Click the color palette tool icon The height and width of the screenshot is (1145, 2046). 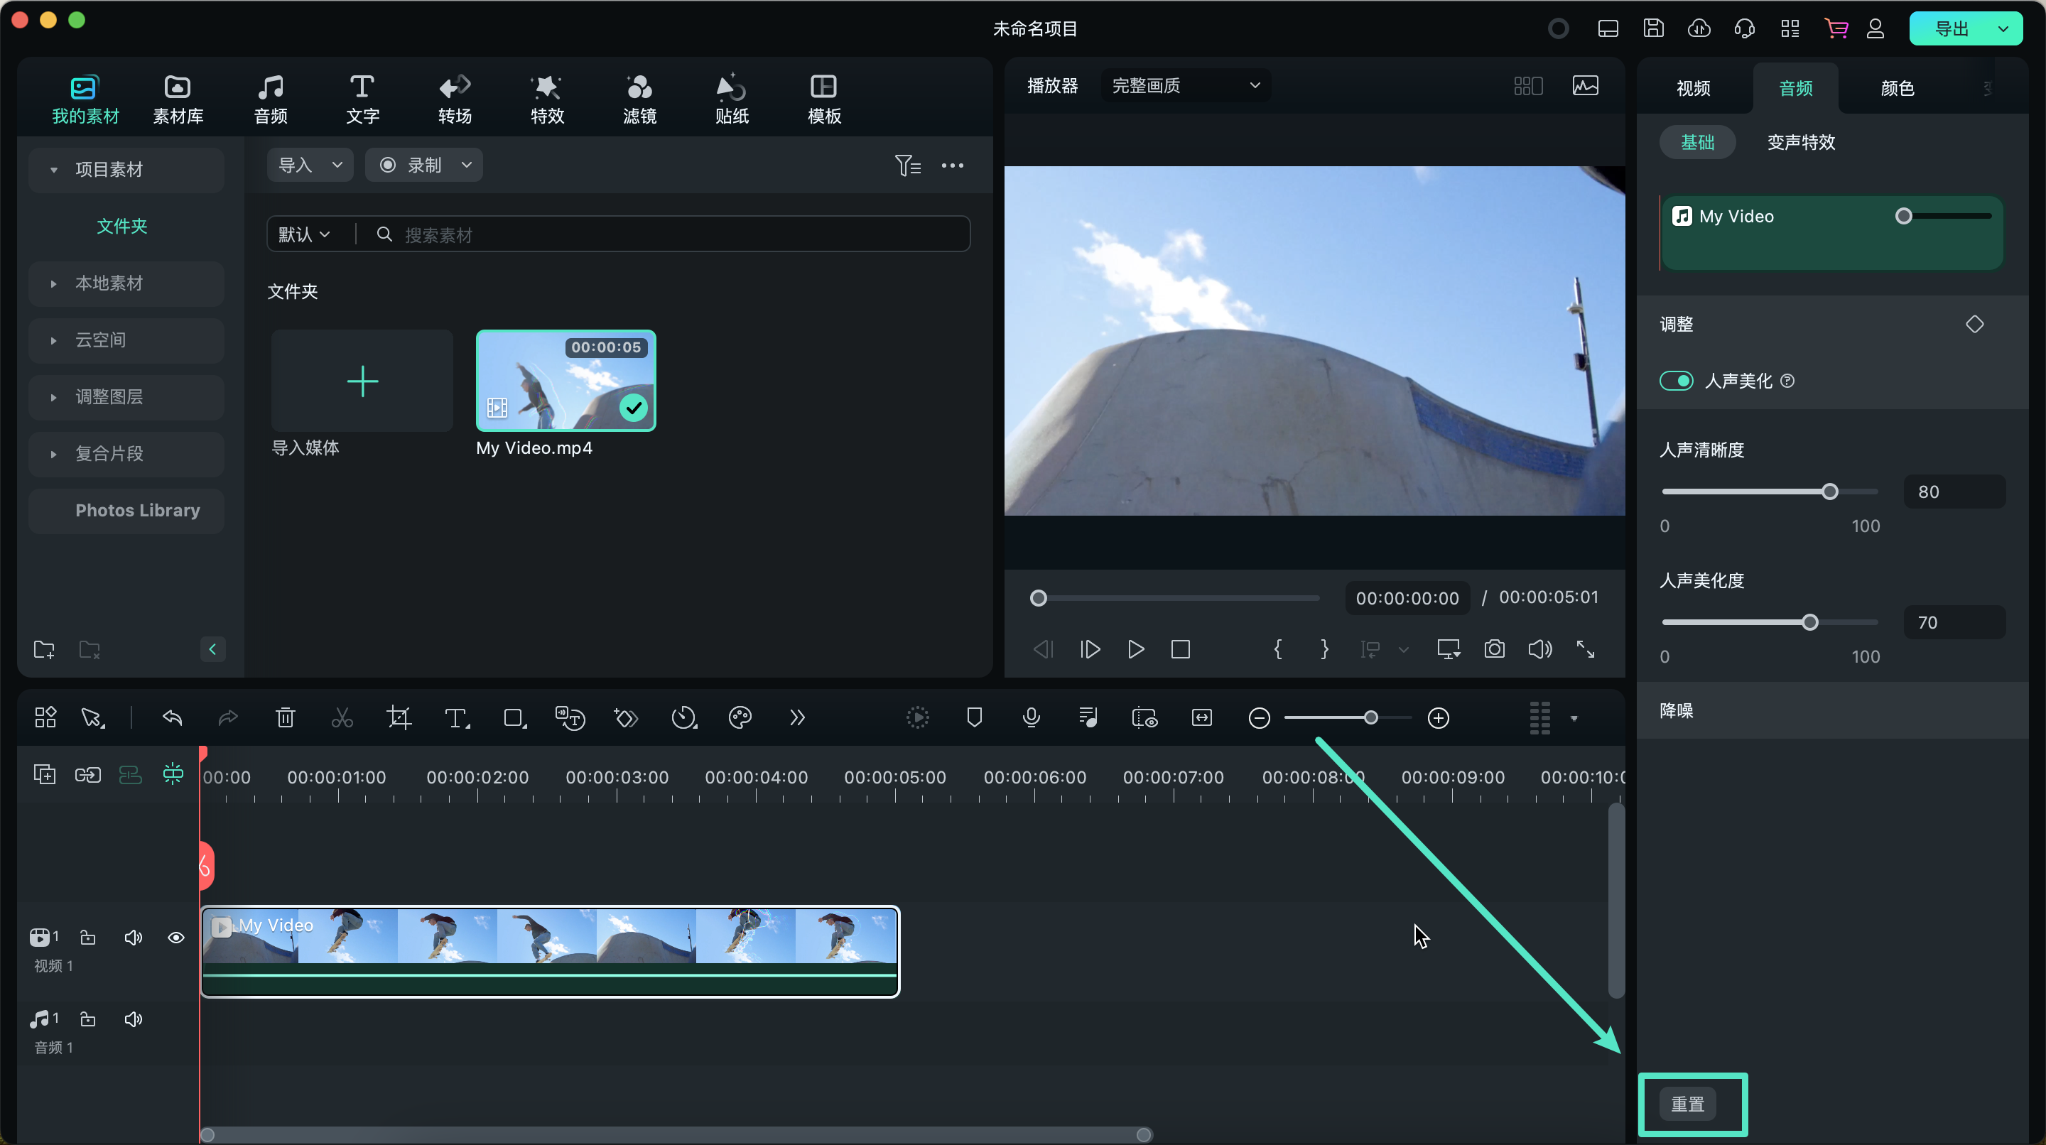click(x=740, y=718)
